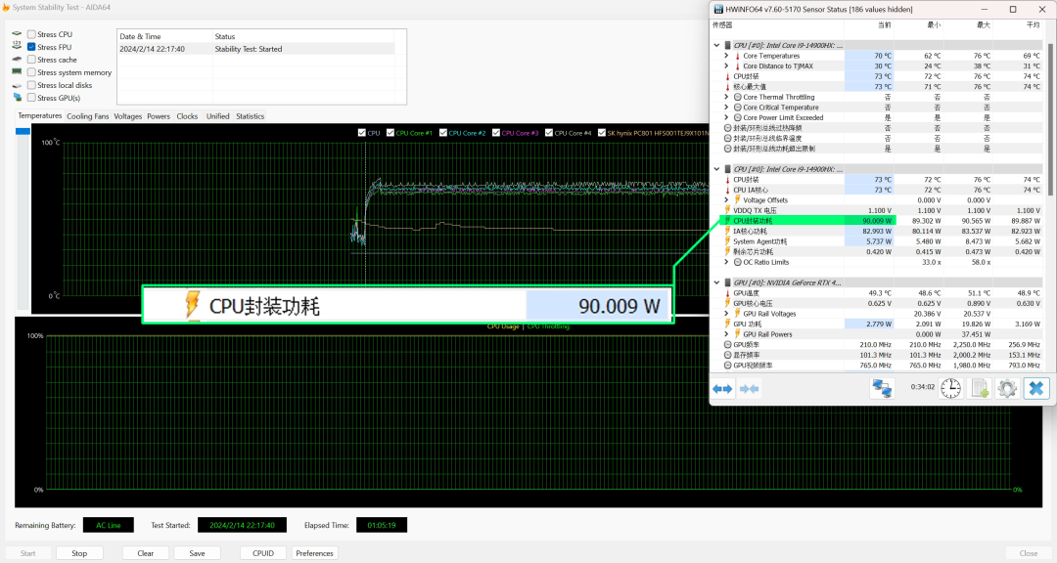Open HWiNFO remote sensor network icon
The width and height of the screenshot is (1057, 563).
click(882, 389)
